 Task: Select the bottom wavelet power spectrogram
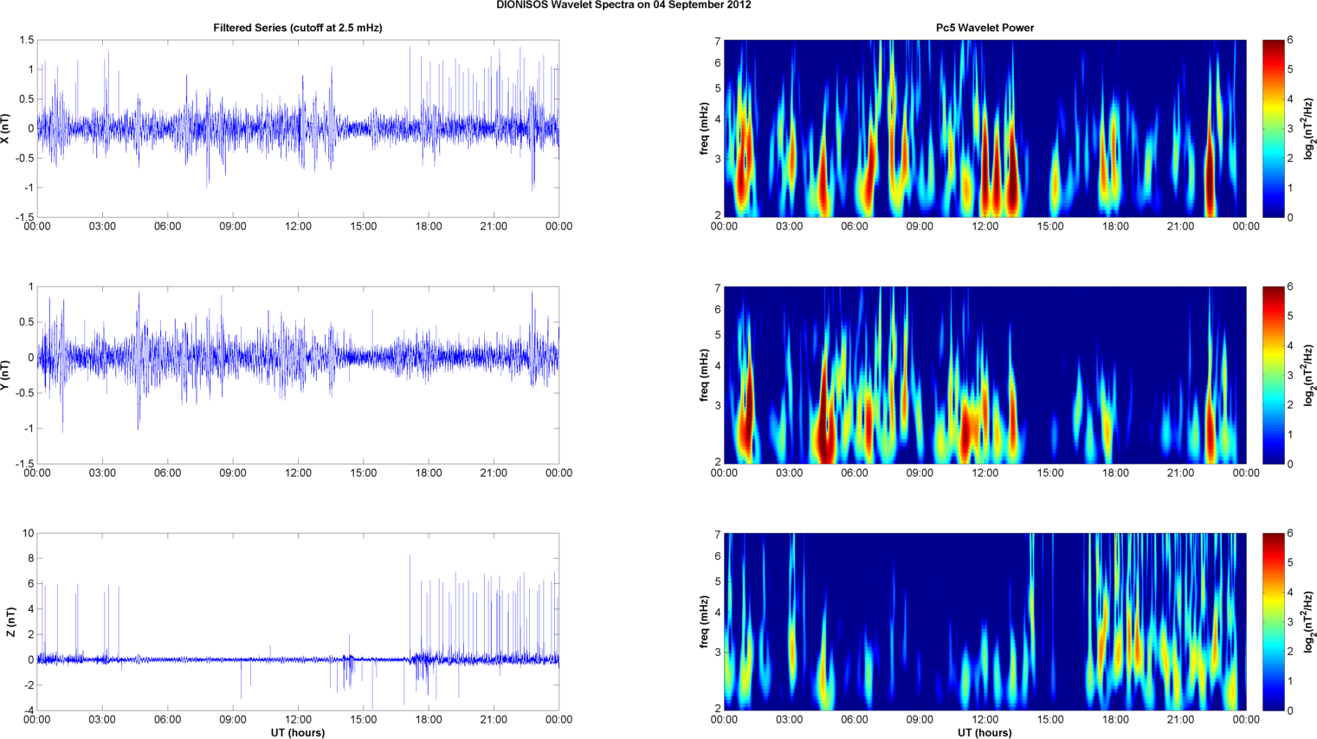click(x=985, y=621)
